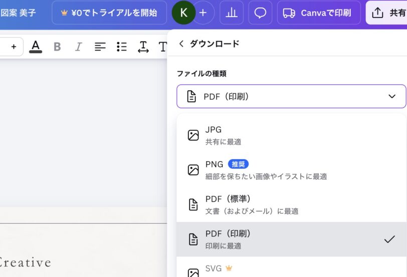
Task: Toggle bold text formatting
Action: [x=57, y=47]
